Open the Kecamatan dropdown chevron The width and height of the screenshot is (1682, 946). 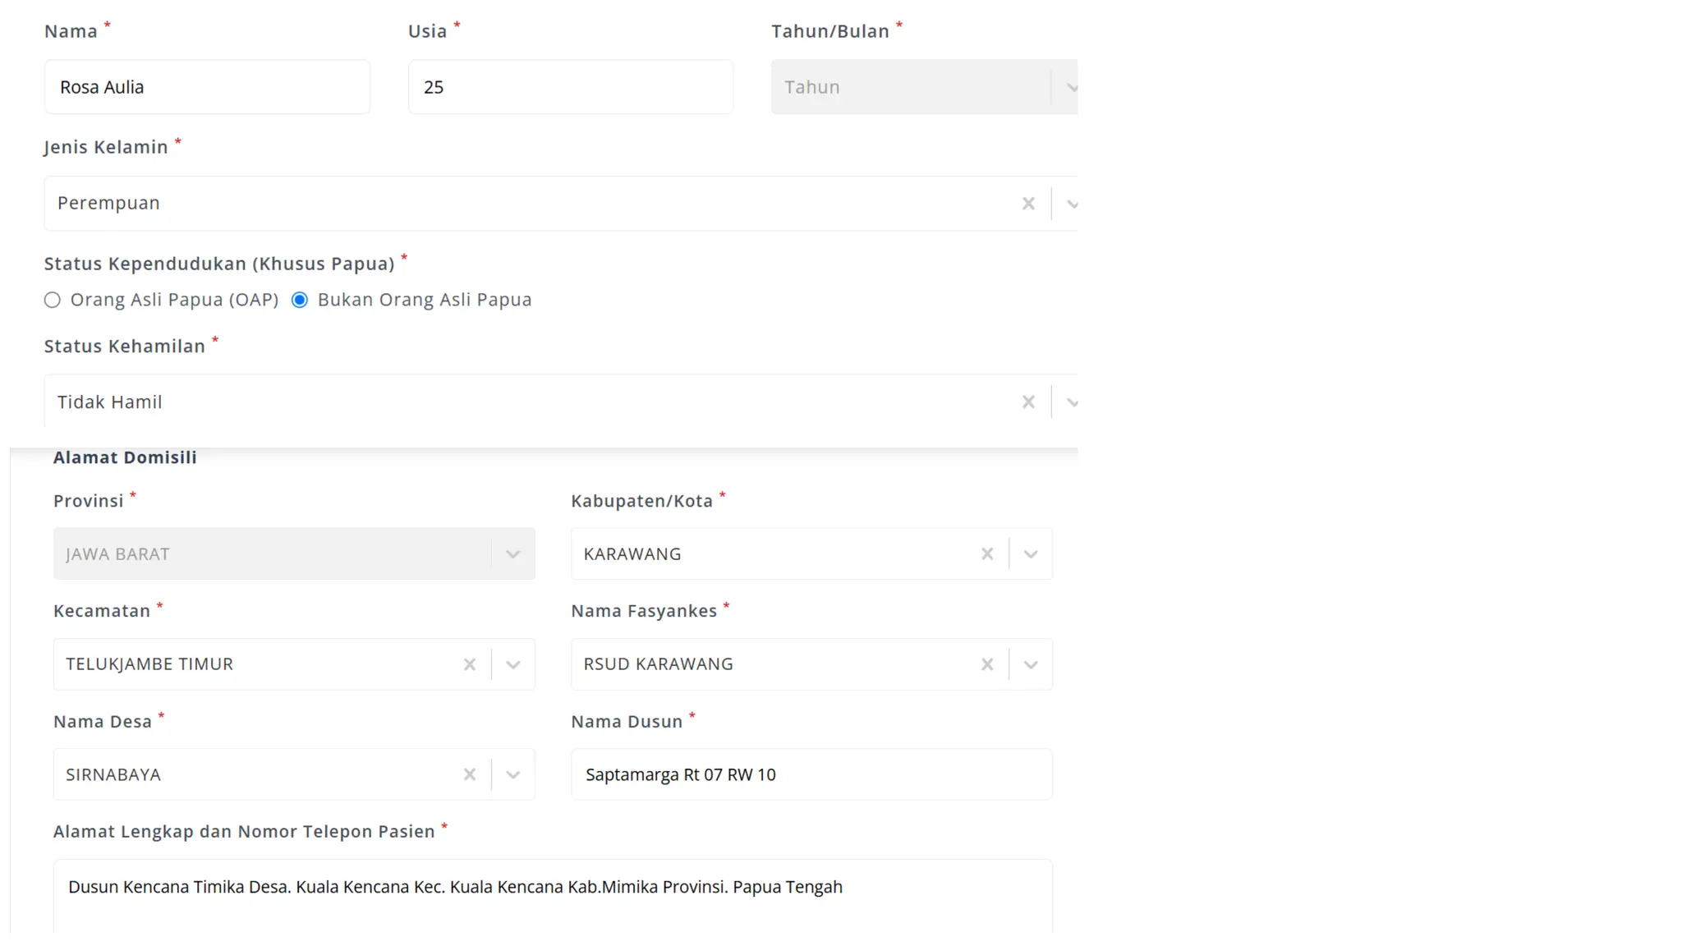tap(513, 664)
